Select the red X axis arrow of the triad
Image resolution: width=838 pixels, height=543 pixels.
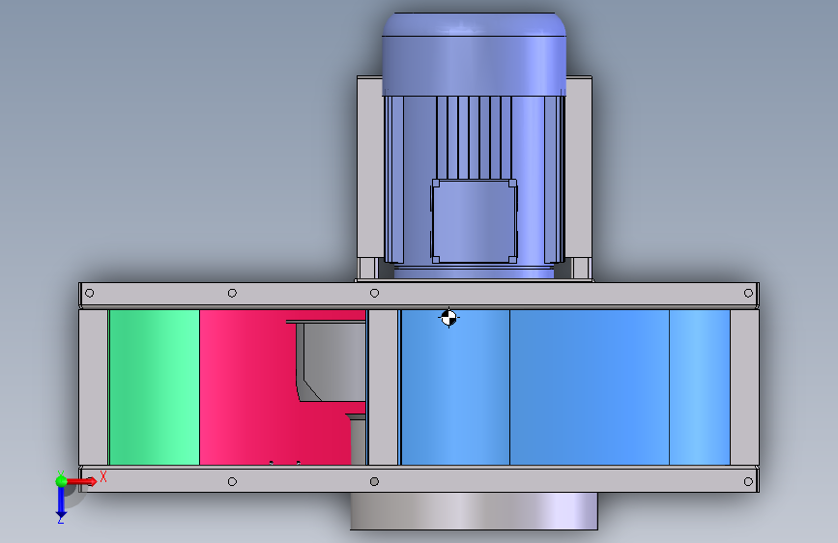82,481
